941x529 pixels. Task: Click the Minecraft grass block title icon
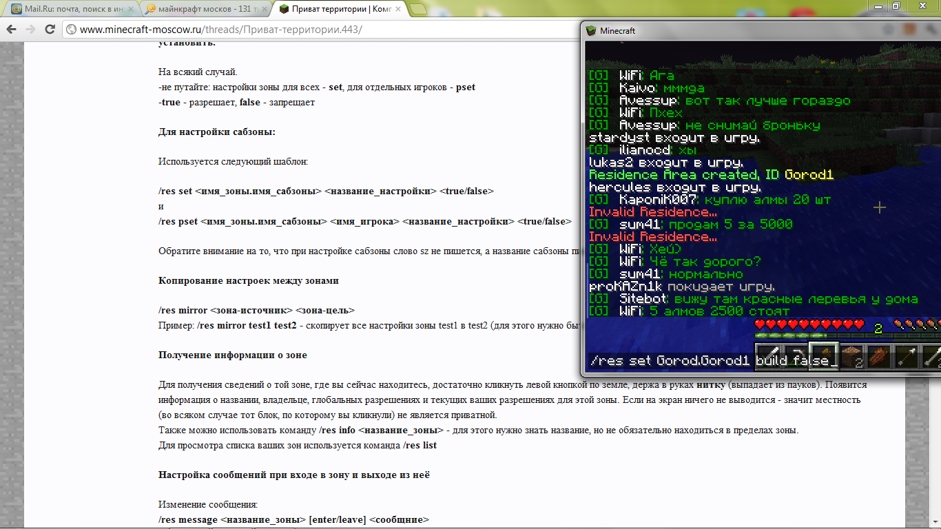591,31
